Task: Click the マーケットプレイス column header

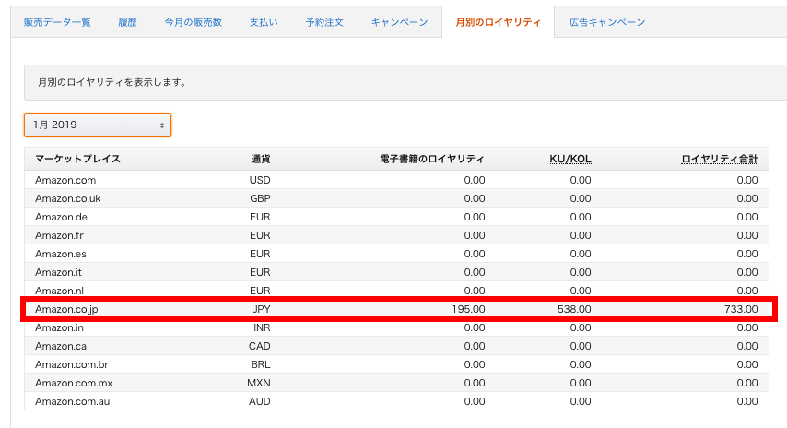Action: pyautogui.click(x=77, y=159)
